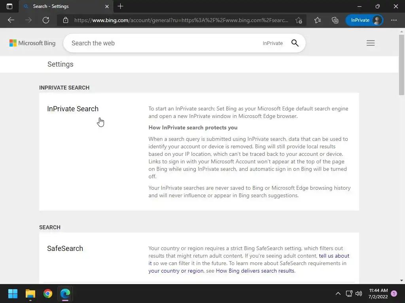The width and height of the screenshot is (405, 303).
Task: Open File Explorer from taskbar
Action: pos(30,294)
